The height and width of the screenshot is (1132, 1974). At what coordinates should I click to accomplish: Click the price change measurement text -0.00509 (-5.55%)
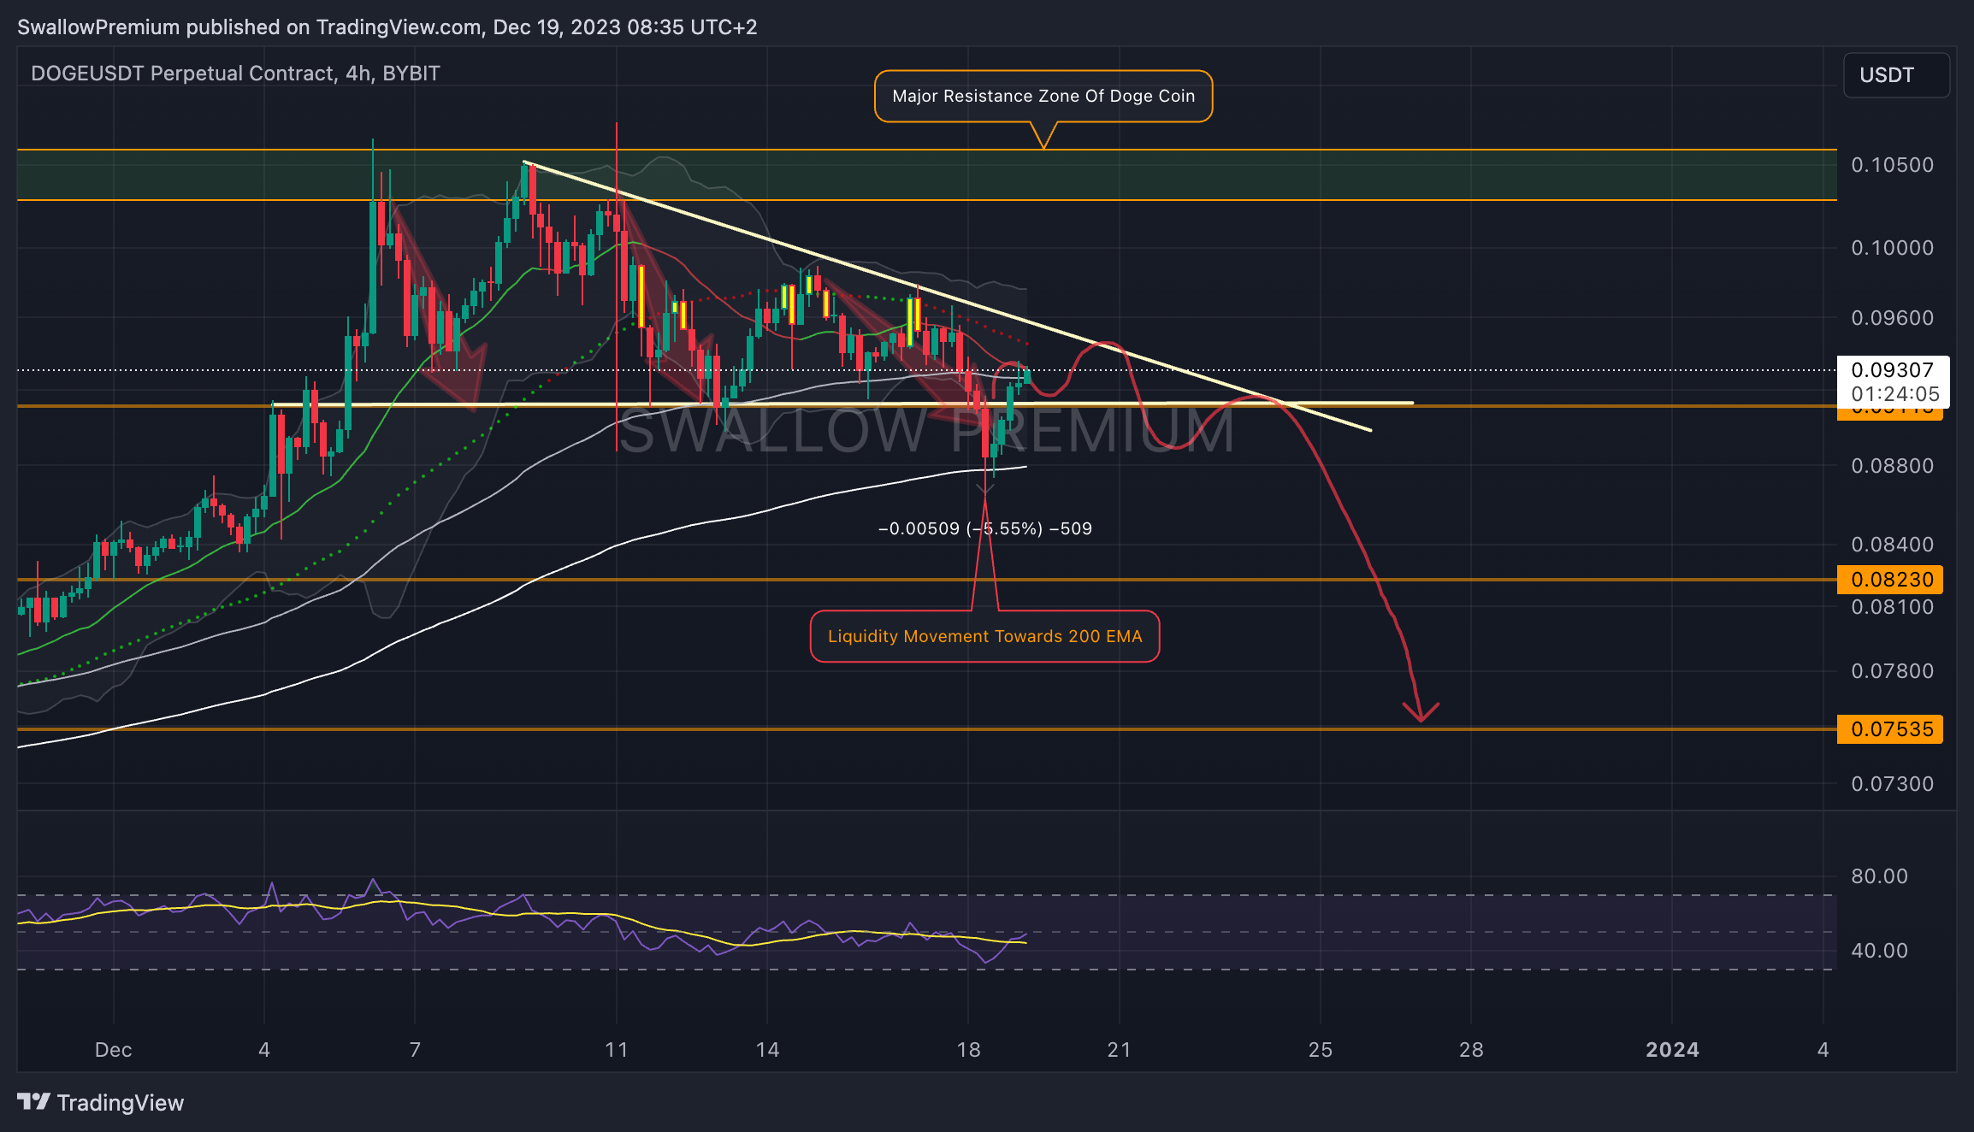point(984,528)
